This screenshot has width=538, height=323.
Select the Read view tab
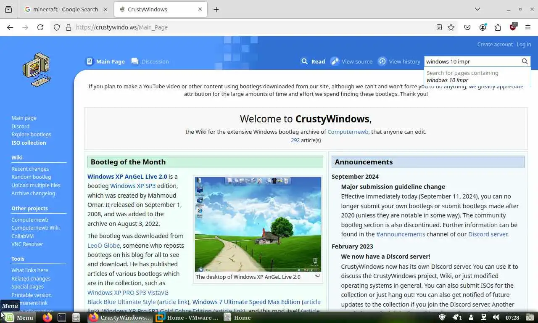[x=313, y=61]
